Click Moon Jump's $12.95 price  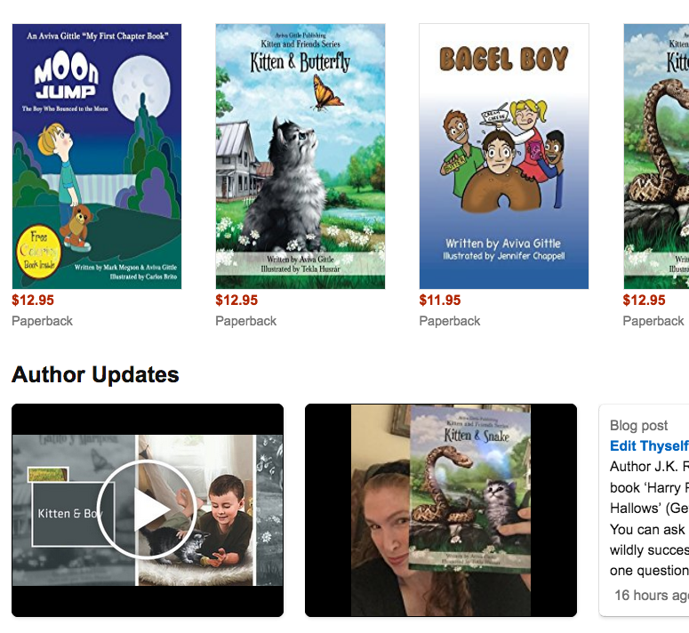33,300
